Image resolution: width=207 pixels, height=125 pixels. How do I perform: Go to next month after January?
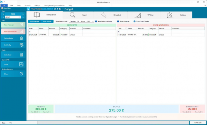click(23, 17)
